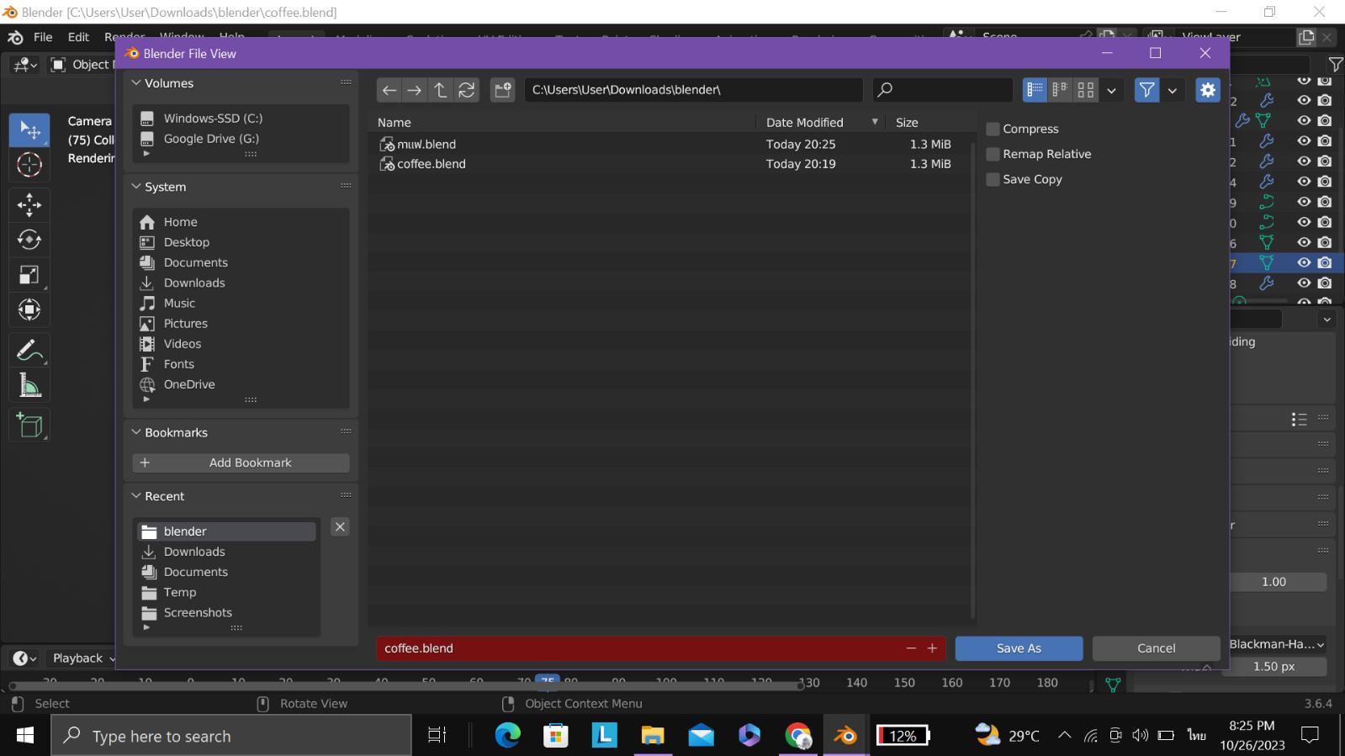
Task: Open Google Chrome from taskbar
Action: point(797,736)
